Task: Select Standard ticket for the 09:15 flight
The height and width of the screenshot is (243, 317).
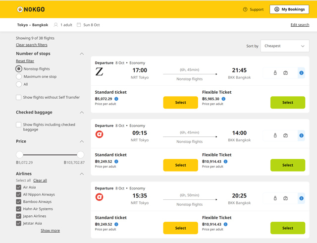Action: [180, 165]
